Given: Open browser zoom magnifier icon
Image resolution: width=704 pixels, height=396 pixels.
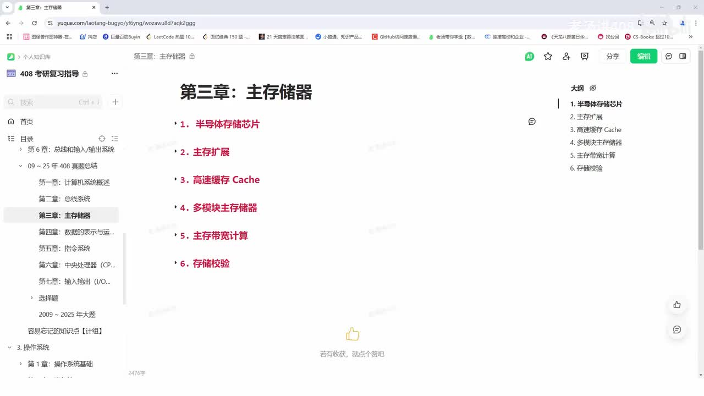Looking at the screenshot, I should tap(652, 23).
